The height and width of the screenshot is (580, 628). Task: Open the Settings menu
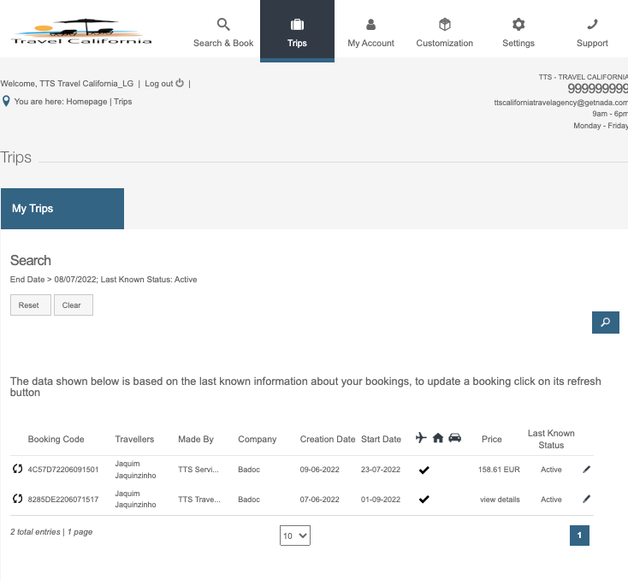(x=518, y=32)
